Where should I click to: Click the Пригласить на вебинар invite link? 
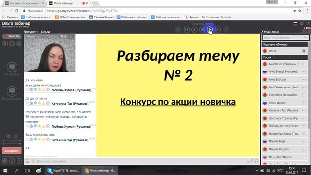(15, 27)
